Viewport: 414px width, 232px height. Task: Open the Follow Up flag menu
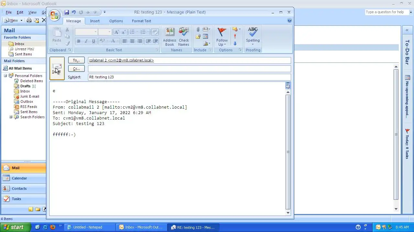[222, 37]
